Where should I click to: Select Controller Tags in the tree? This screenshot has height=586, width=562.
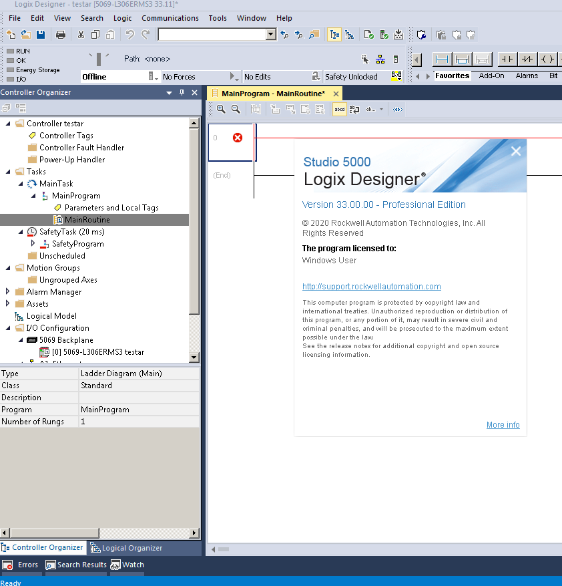pyautogui.click(x=66, y=136)
